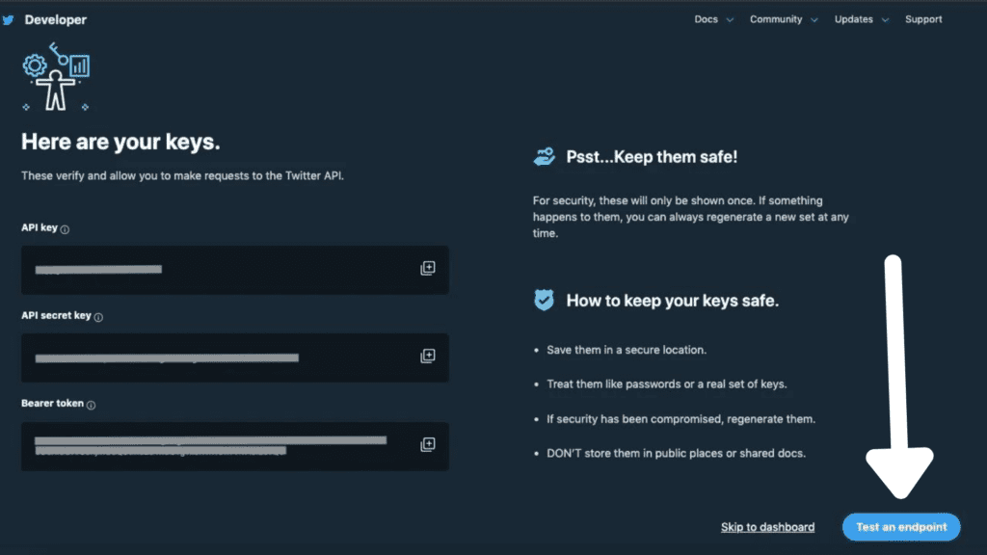Copy the API key value
The width and height of the screenshot is (987, 555).
(428, 269)
